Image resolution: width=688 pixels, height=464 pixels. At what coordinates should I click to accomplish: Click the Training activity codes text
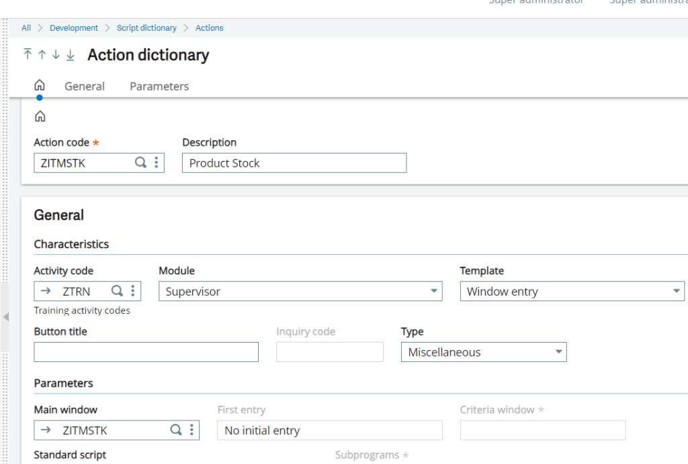(x=82, y=310)
